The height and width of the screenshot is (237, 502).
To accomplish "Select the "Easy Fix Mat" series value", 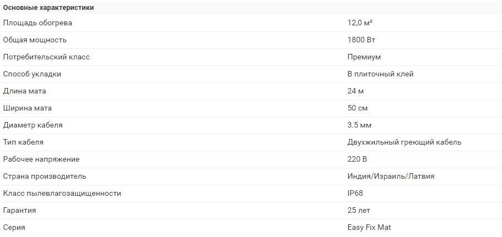I will click(370, 228).
